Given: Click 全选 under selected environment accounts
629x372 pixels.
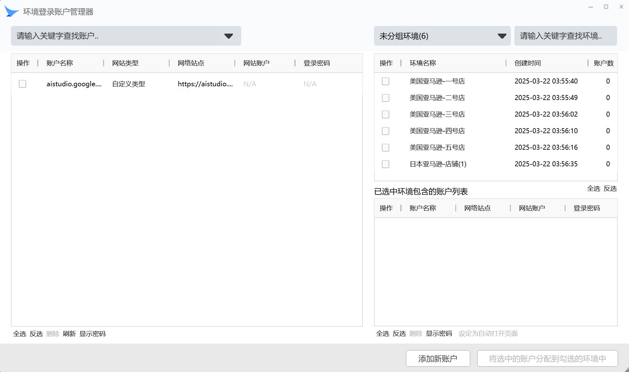Looking at the screenshot, I should 383,334.
